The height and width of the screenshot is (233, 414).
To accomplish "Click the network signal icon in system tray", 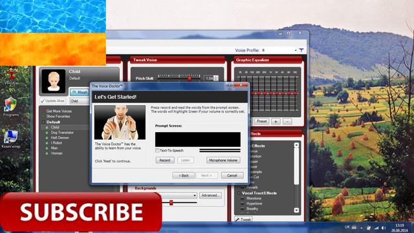I will [376, 228].
